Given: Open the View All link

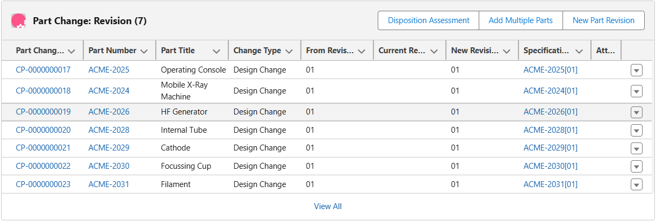Looking at the screenshot, I should tap(328, 206).
